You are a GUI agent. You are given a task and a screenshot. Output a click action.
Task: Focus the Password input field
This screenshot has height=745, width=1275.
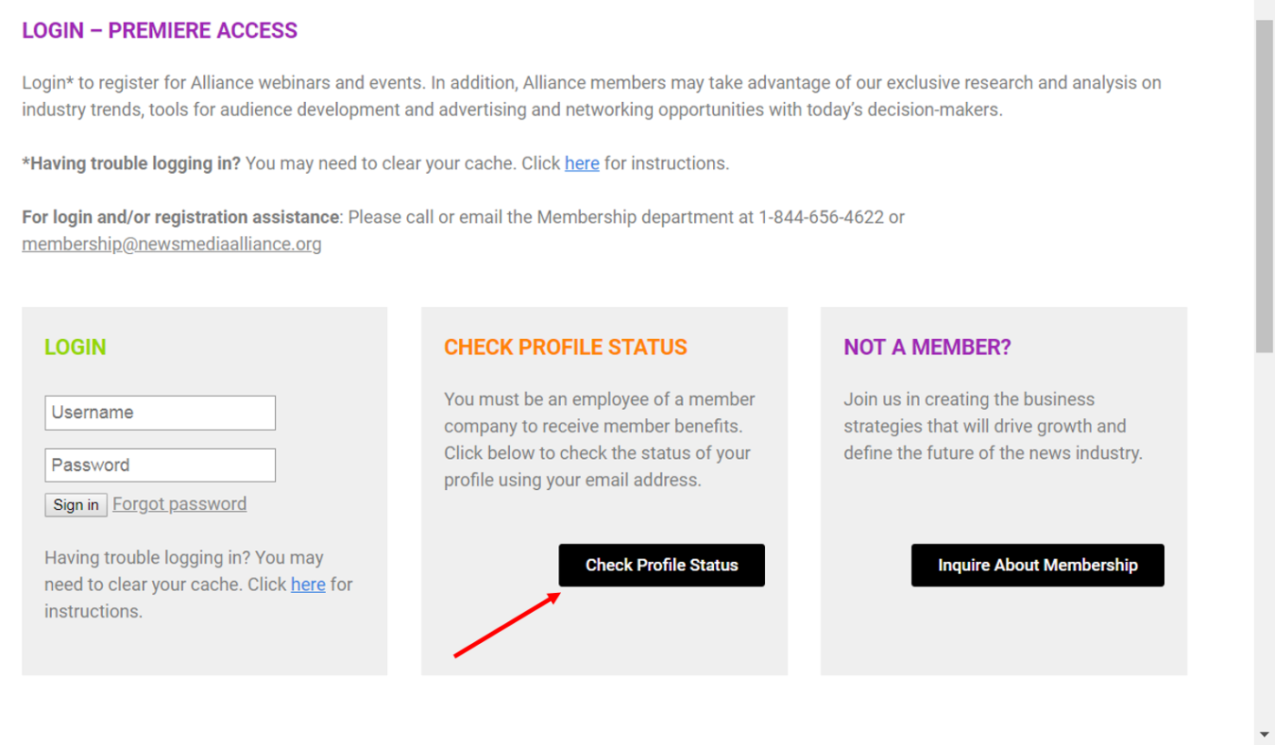pos(160,464)
